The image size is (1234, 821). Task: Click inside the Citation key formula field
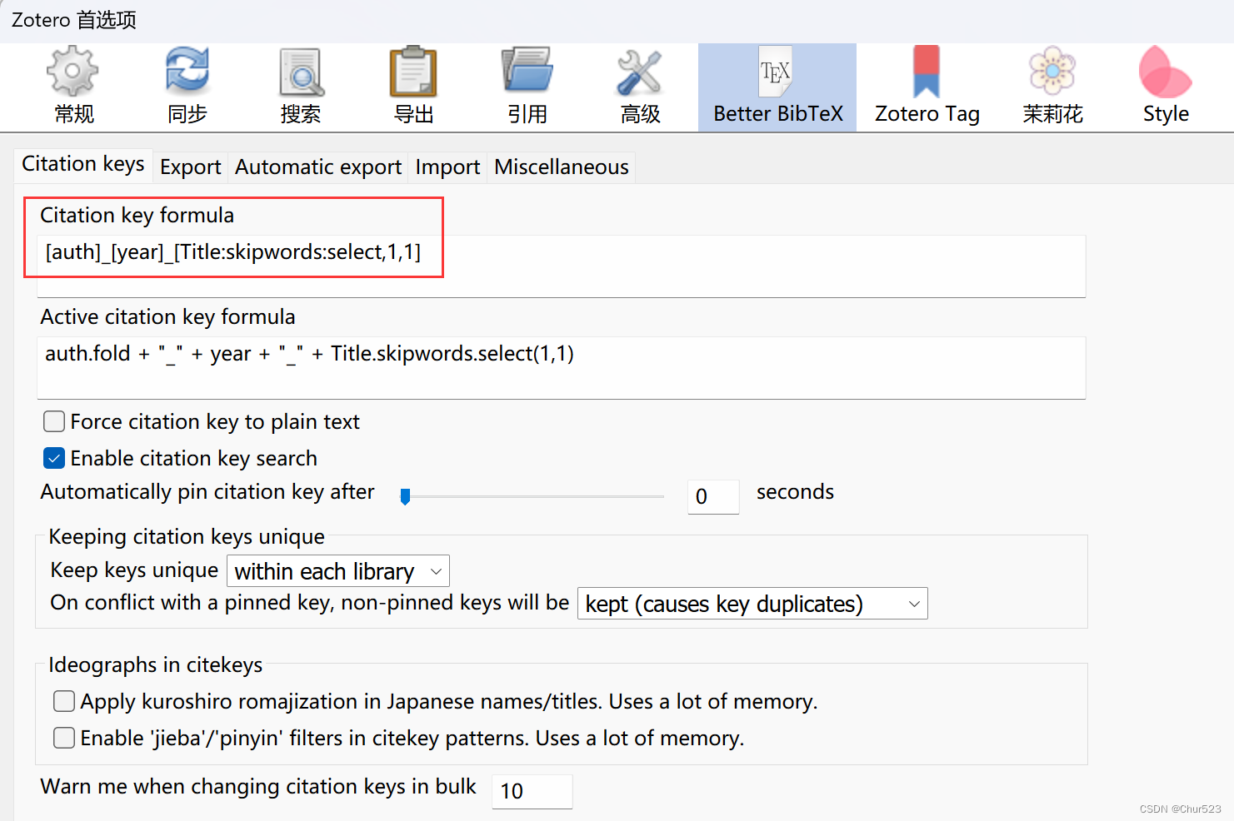pyautogui.click(x=561, y=266)
